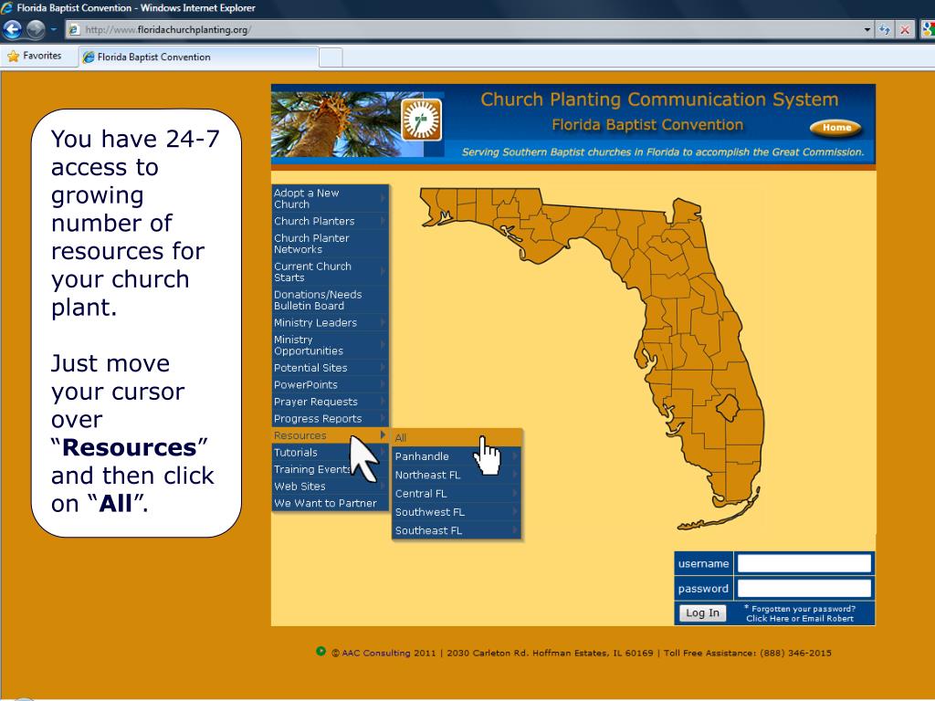Click the orange Home button
935x701 pixels.
click(x=835, y=128)
